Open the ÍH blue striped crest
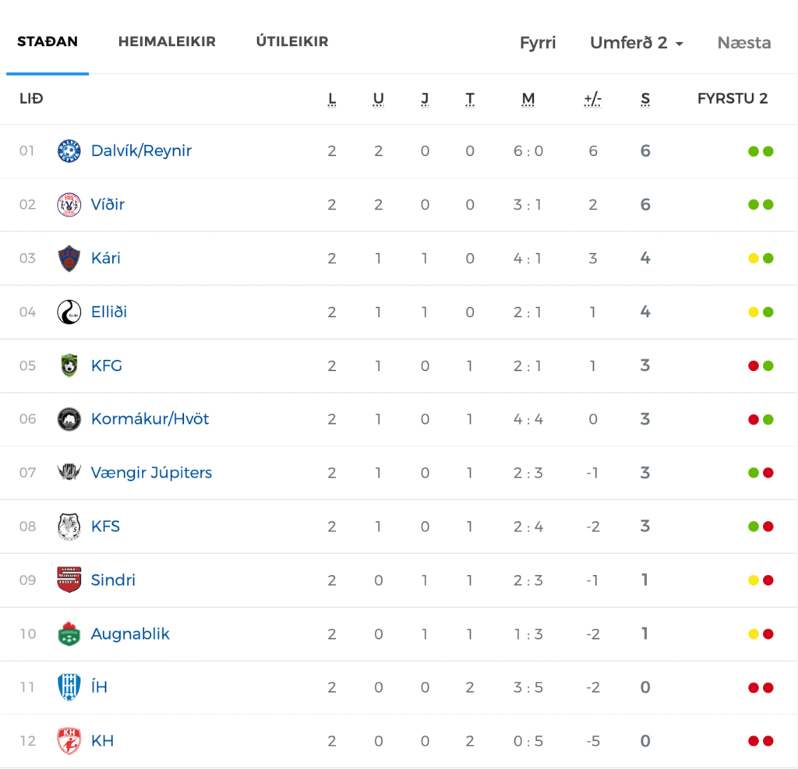Screen dimensions: 798x769 69,687
